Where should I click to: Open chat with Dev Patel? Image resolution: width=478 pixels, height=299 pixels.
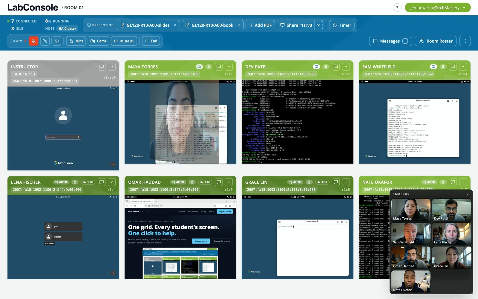(x=336, y=67)
